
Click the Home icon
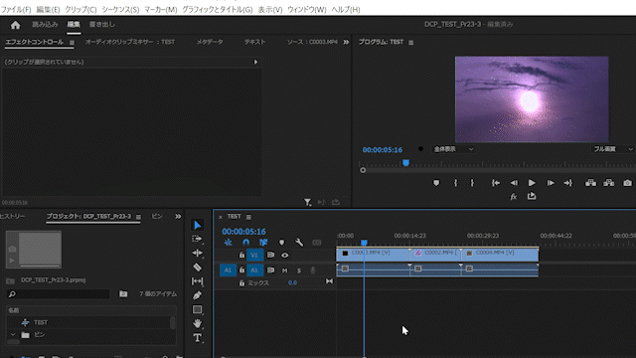[x=16, y=25]
